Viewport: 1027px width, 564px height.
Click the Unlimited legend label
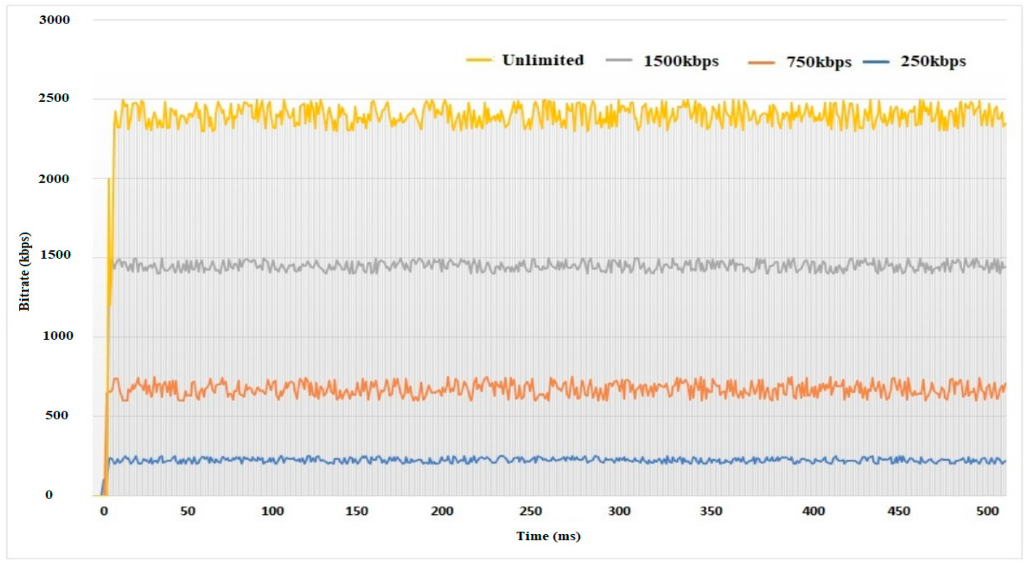(x=542, y=60)
